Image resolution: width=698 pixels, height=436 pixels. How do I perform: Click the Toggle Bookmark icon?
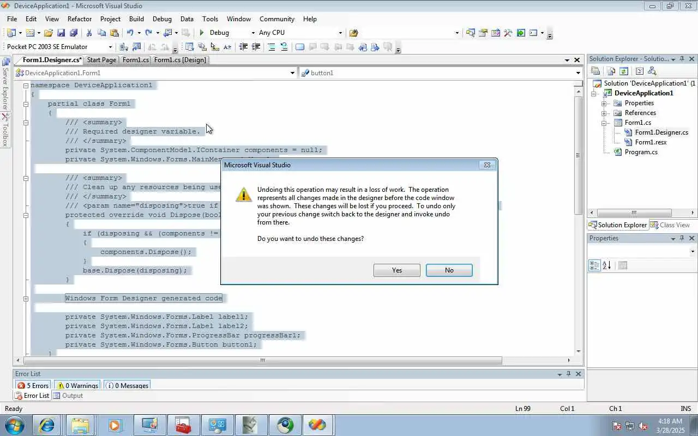(300, 47)
